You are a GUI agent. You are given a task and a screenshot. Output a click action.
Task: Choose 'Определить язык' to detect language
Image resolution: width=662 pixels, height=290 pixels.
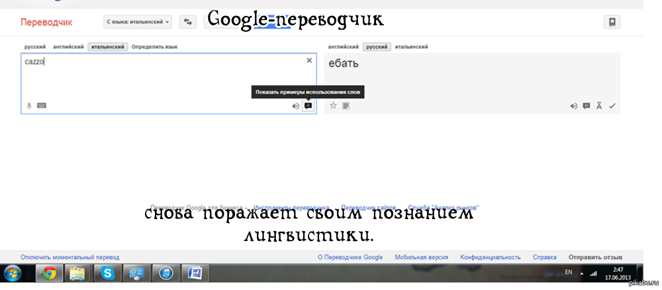(x=154, y=47)
